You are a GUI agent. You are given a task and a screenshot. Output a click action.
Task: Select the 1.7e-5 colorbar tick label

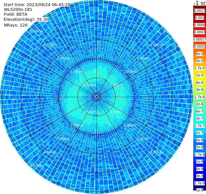tap(200, 68)
